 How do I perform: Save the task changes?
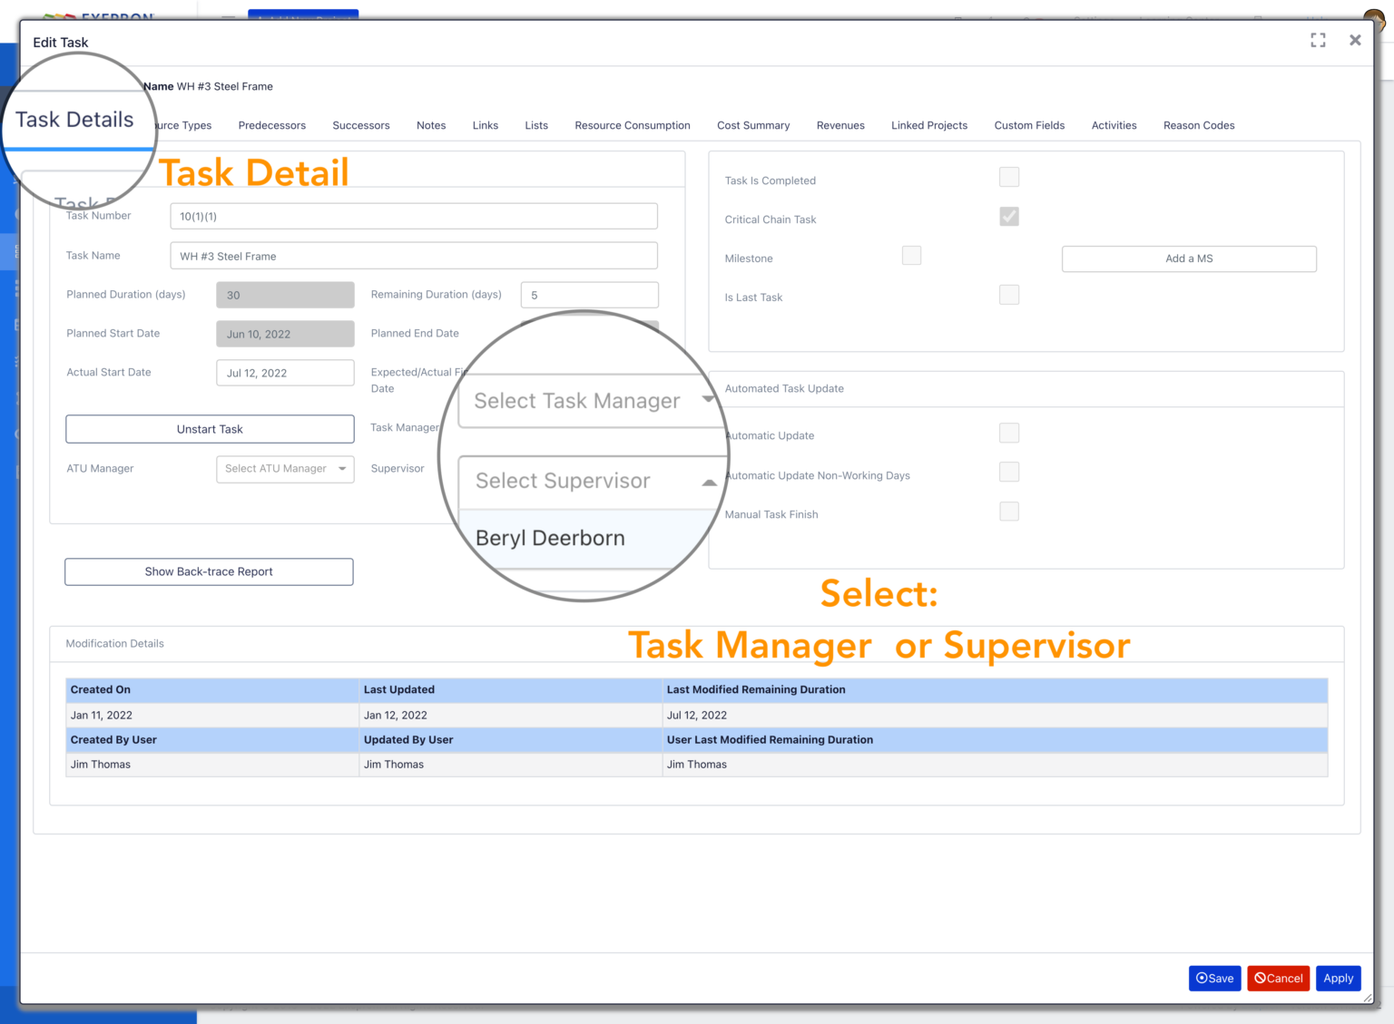coord(1215,979)
